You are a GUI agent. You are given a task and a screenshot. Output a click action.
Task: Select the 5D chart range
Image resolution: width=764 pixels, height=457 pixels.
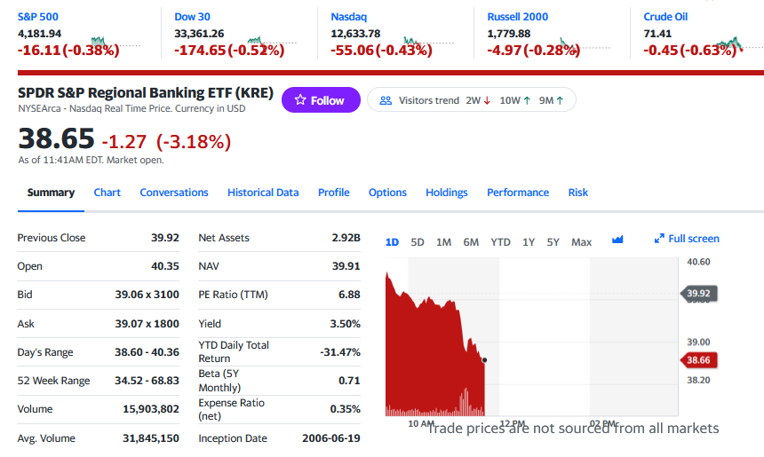(x=417, y=242)
